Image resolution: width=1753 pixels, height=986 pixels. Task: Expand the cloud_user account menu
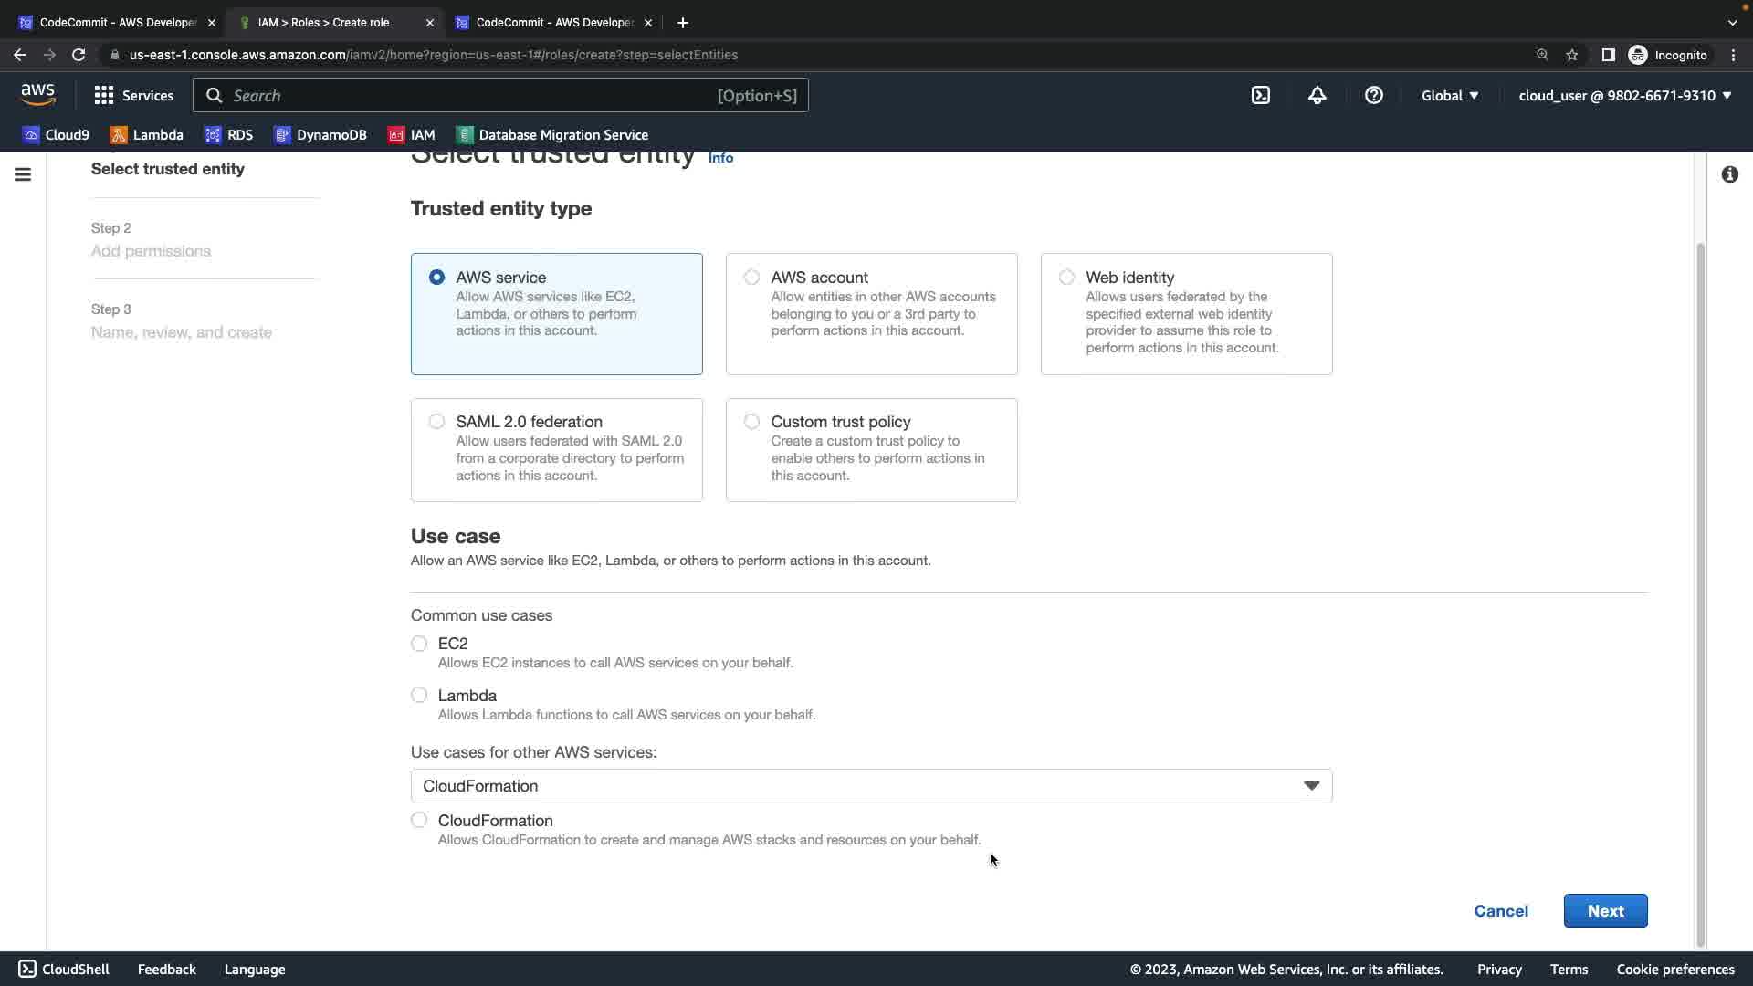1624,95
